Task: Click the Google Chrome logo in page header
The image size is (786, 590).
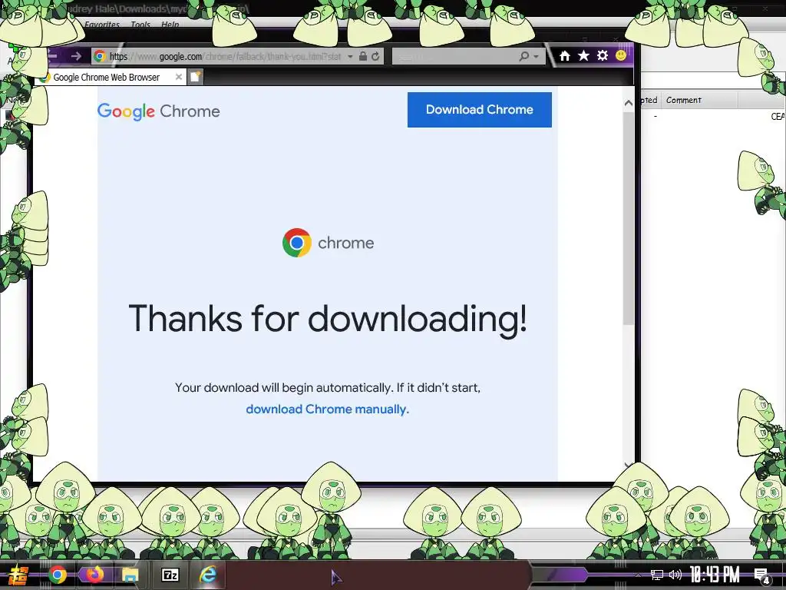Action: pos(158,111)
